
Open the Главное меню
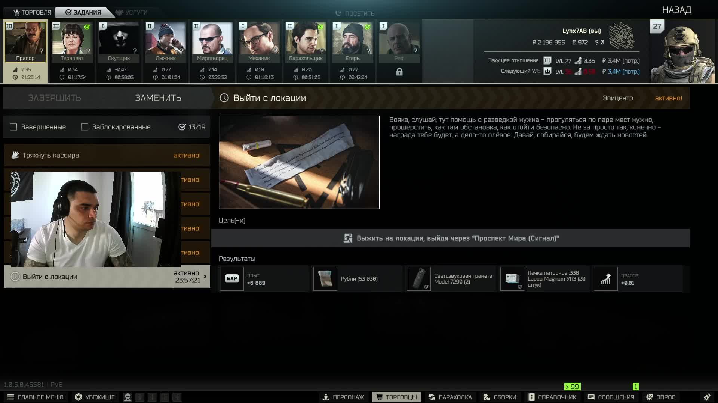(x=36, y=397)
